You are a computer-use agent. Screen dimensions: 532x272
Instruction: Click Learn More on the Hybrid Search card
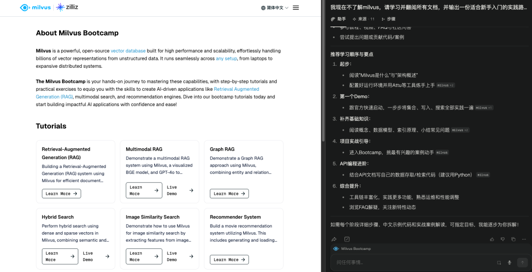click(x=60, y=256)
